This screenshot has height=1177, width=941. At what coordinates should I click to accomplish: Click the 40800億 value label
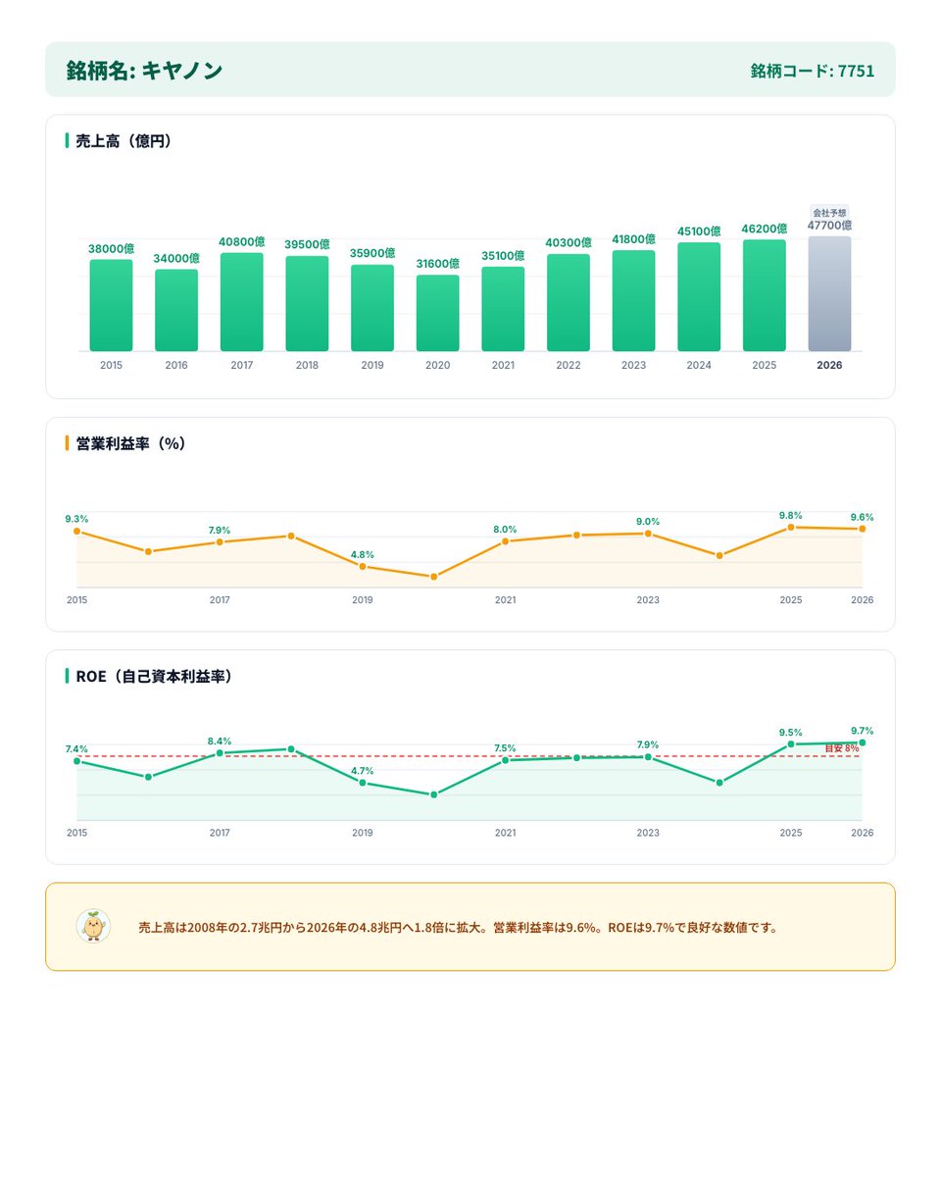[x=241, y=241]
